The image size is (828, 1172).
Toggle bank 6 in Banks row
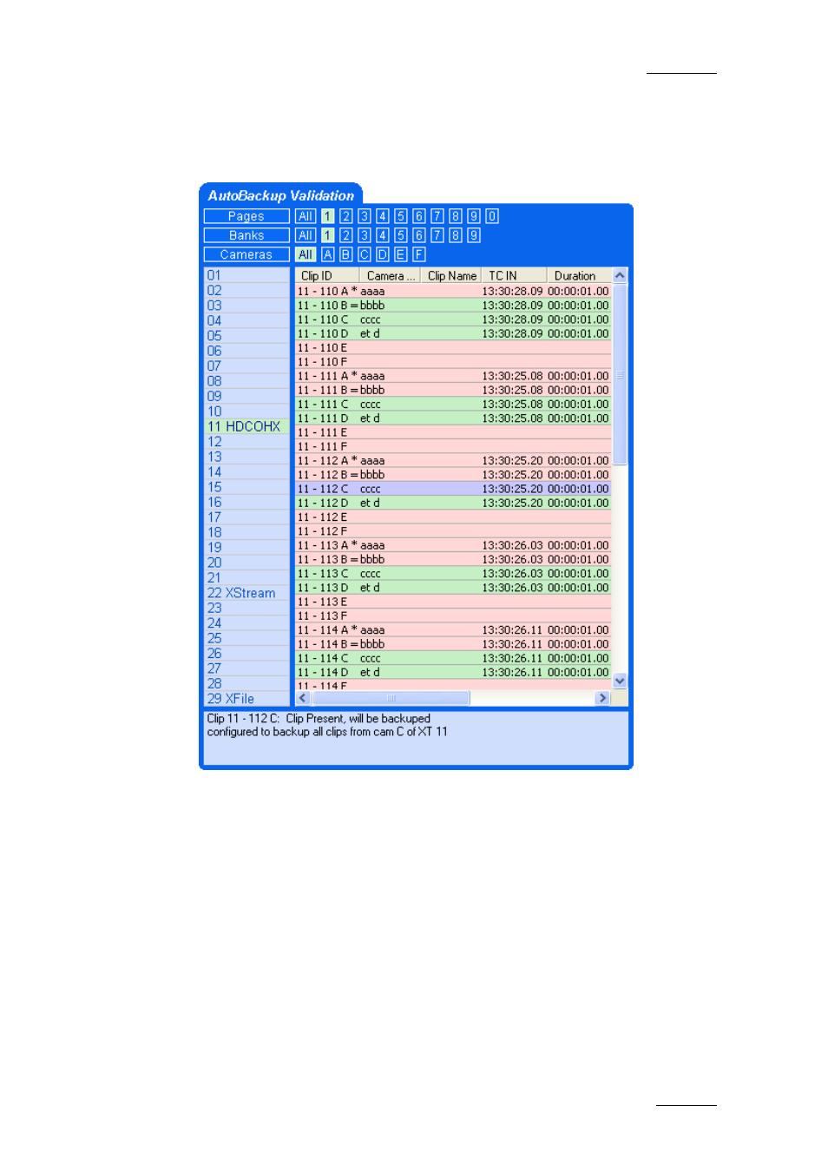tap(419, 235)
